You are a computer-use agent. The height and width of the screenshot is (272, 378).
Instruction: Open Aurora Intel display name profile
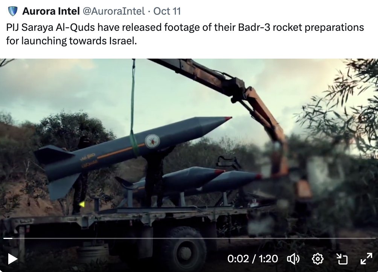(51, 11)
